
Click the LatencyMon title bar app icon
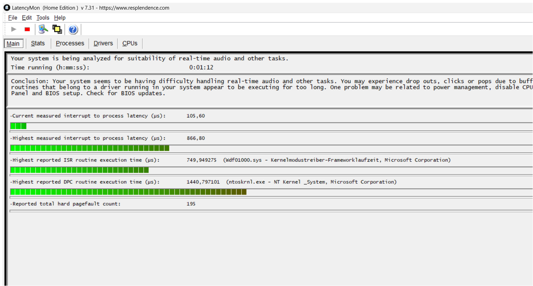coord(7,8)
